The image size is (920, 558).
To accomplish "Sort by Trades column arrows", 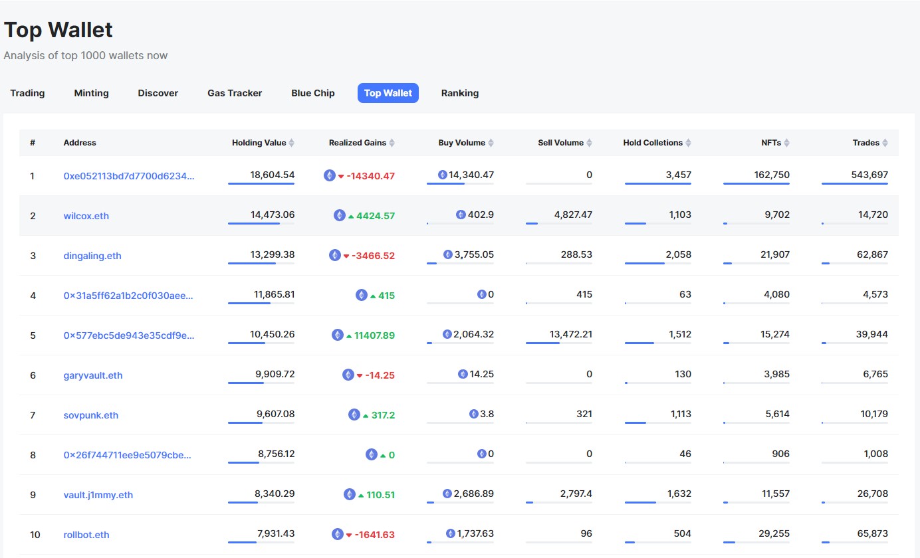I will click(x=885, y=143).
